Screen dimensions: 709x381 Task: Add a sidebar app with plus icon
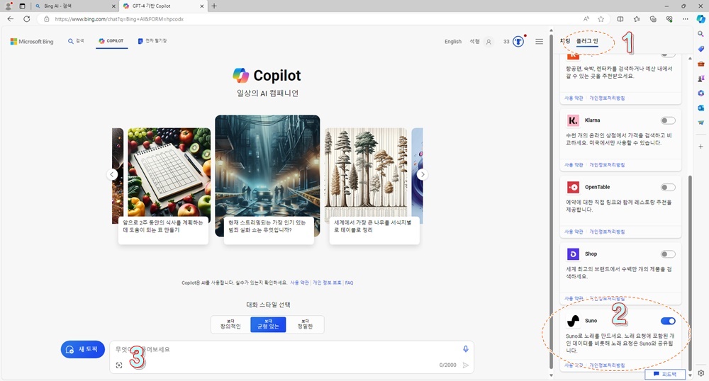point(700,147)
